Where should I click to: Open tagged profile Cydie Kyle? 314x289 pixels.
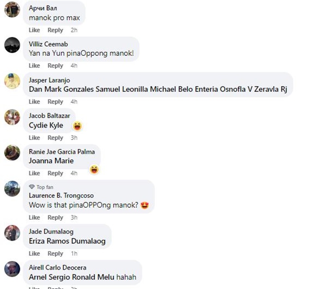click(46, 125)
